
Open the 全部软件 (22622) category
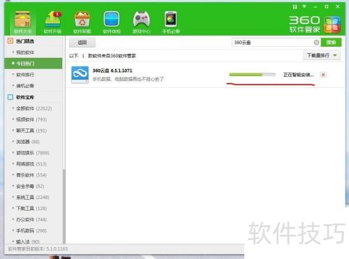(34, 108)
